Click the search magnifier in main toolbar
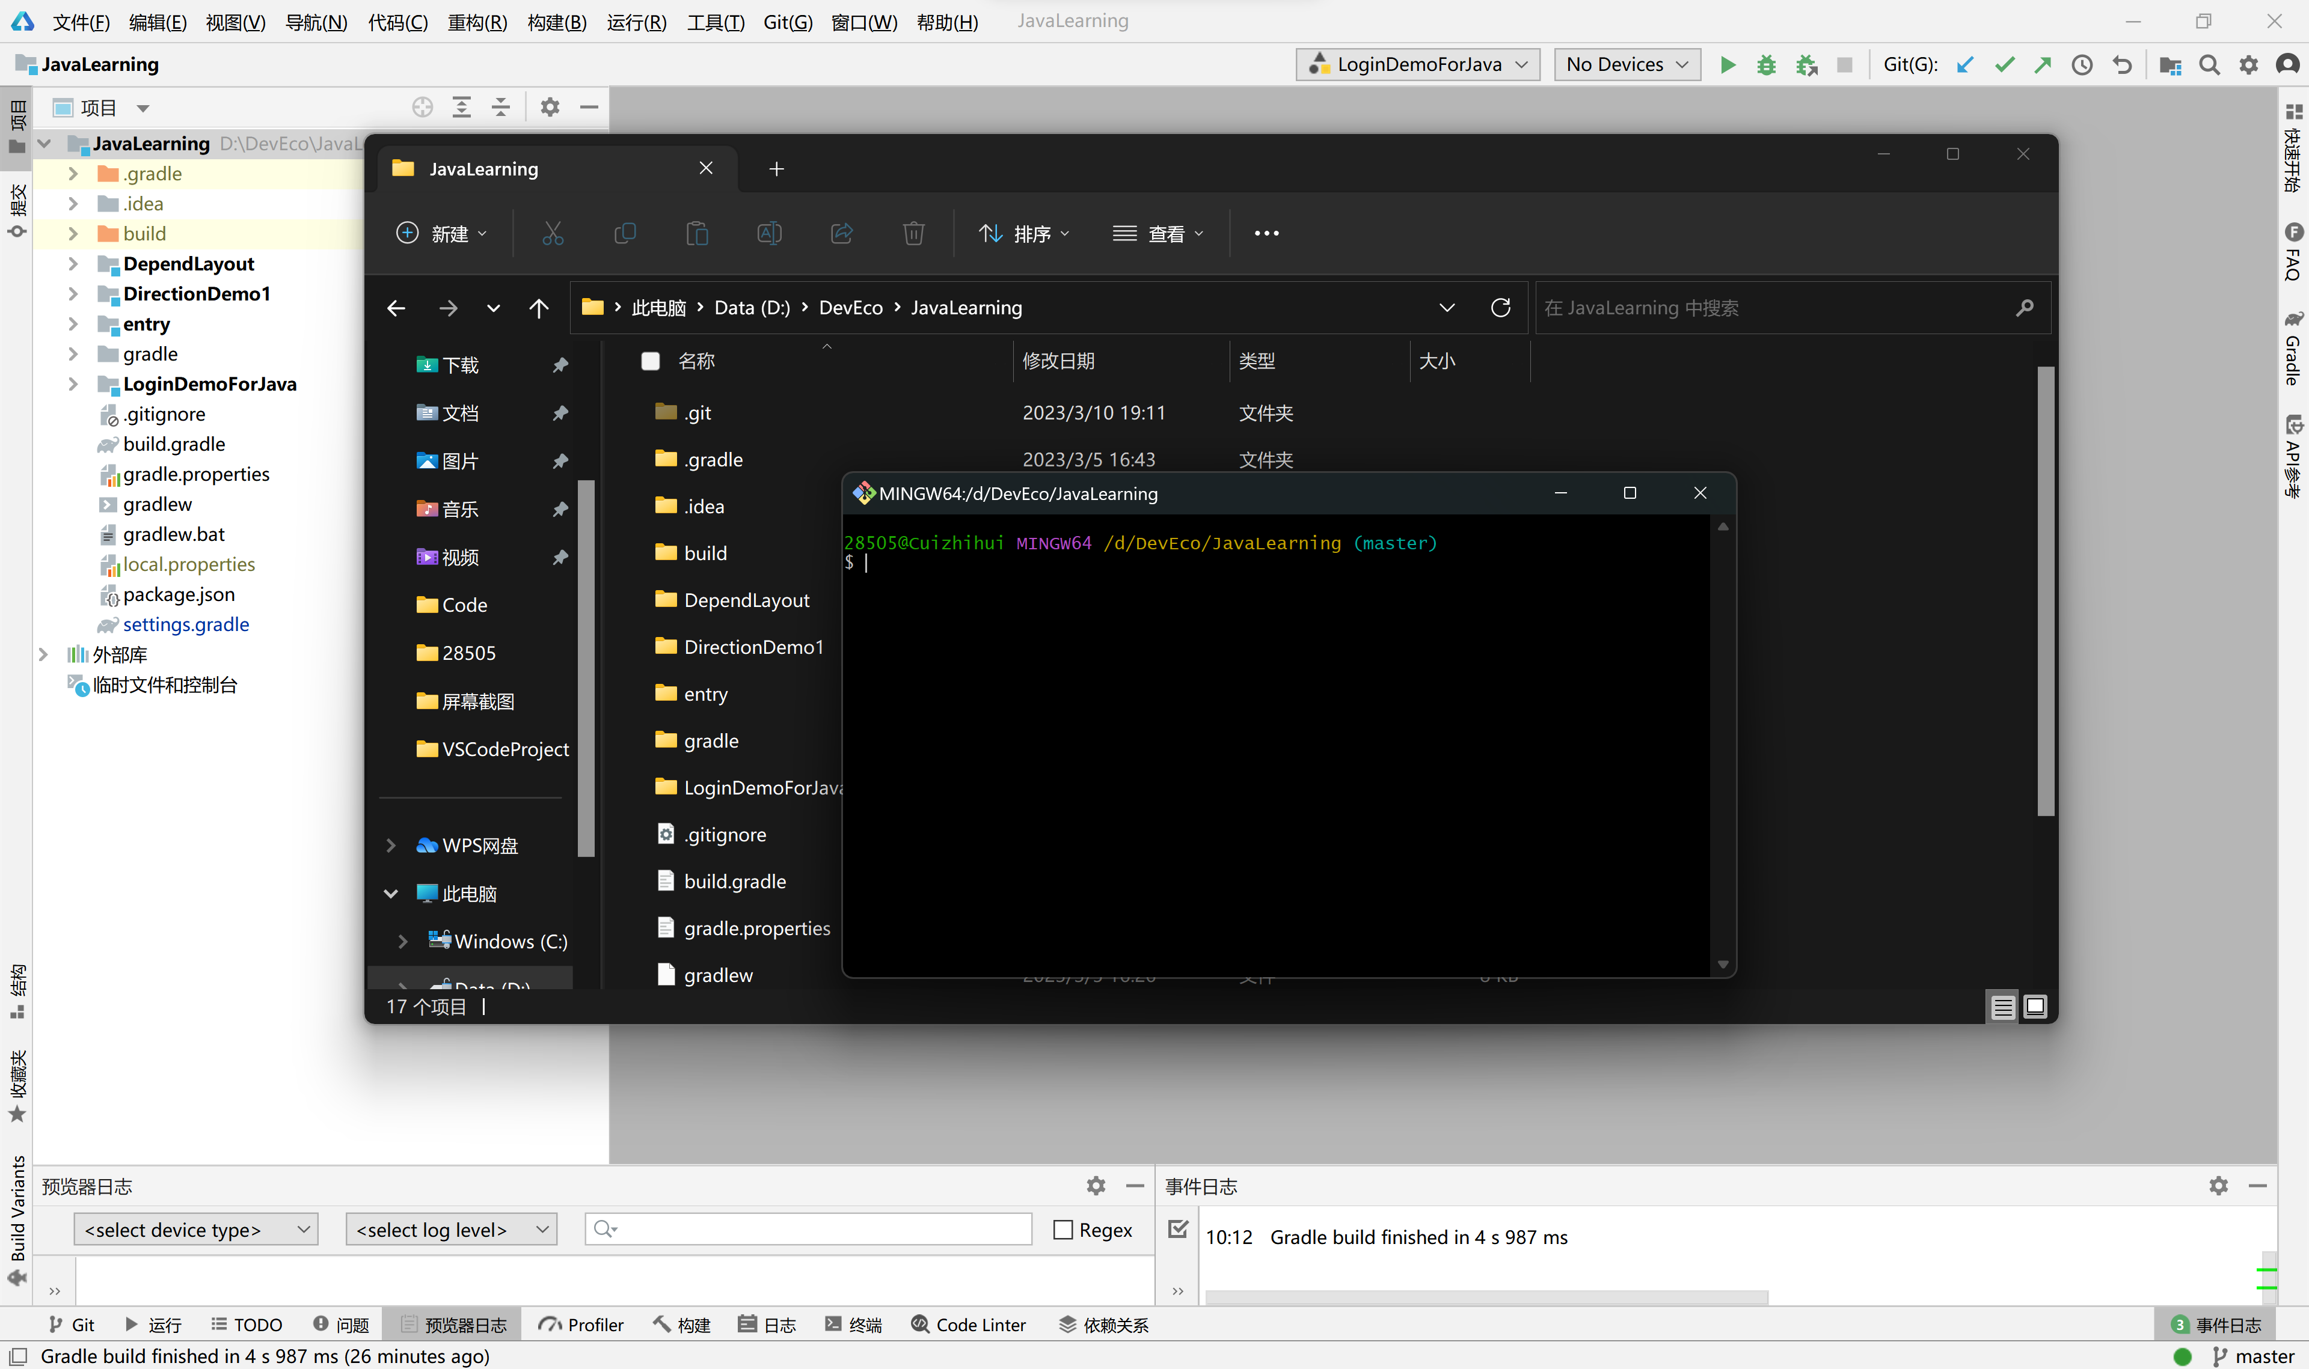Screen dimensions: 2309x1369 coord(2209,64)
